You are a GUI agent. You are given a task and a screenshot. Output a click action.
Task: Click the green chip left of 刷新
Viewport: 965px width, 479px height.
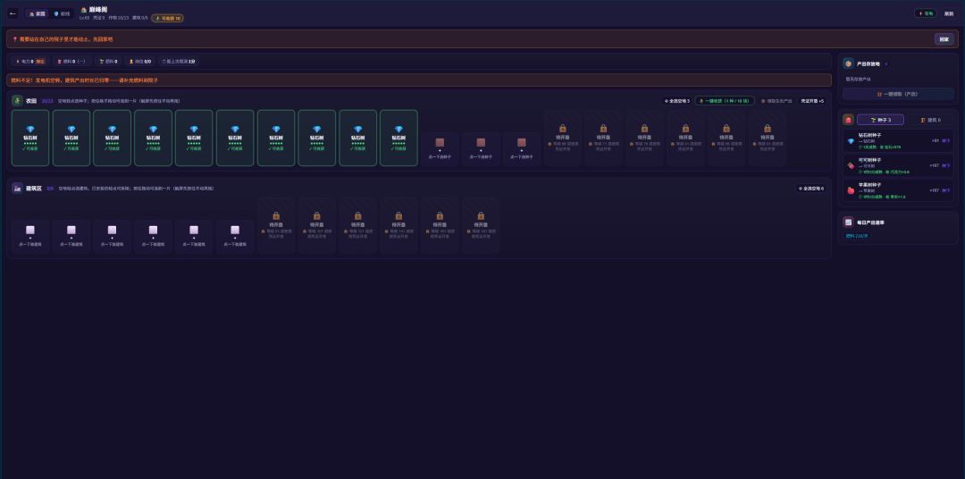coord(926,13)
